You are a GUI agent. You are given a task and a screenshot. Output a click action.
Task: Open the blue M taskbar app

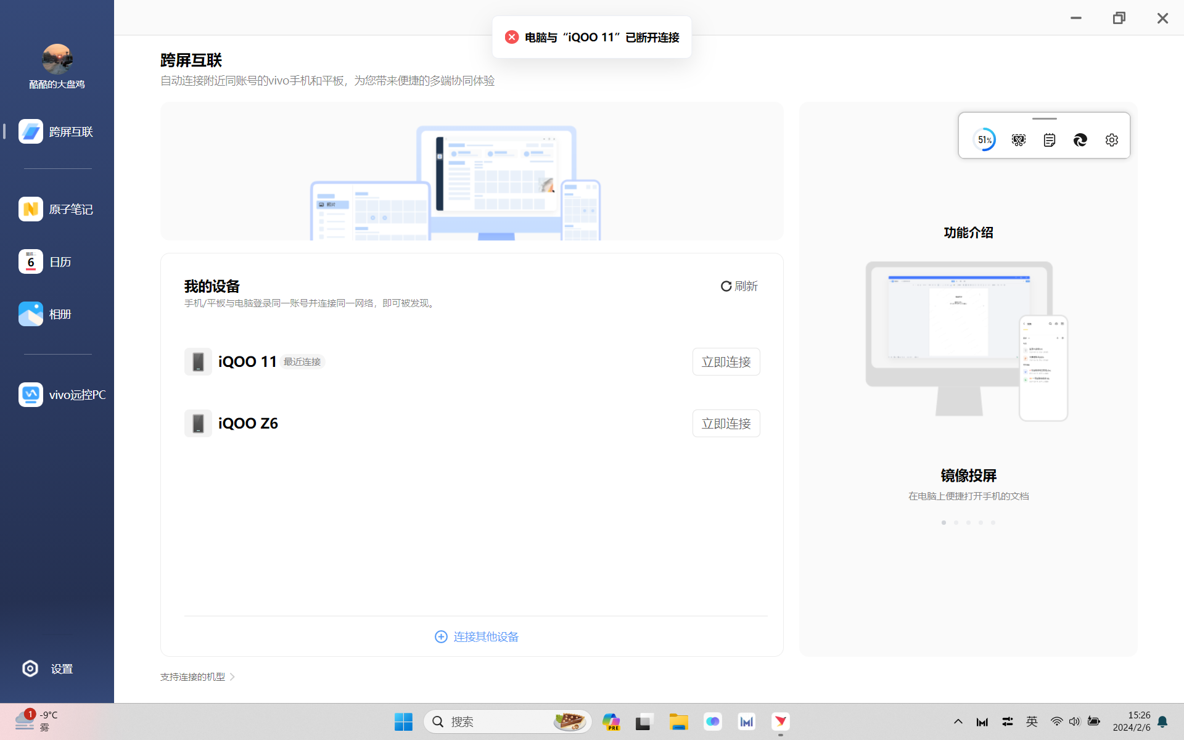click(x=747, y=721)
